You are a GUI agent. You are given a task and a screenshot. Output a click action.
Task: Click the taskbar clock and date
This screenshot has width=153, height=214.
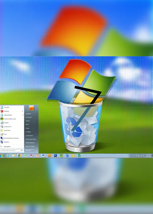pos(148,156)
